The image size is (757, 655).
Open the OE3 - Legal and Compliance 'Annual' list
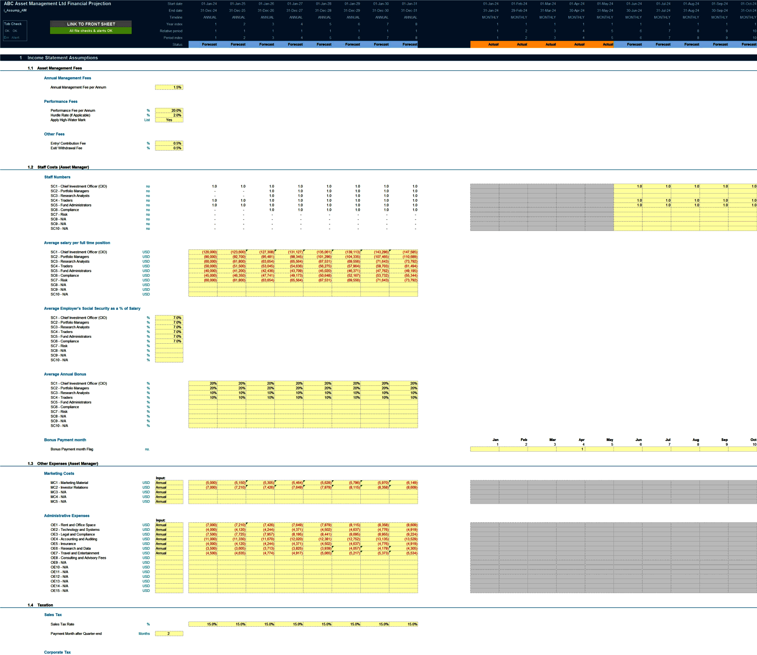pyautogui.click(x=169, y=534)
